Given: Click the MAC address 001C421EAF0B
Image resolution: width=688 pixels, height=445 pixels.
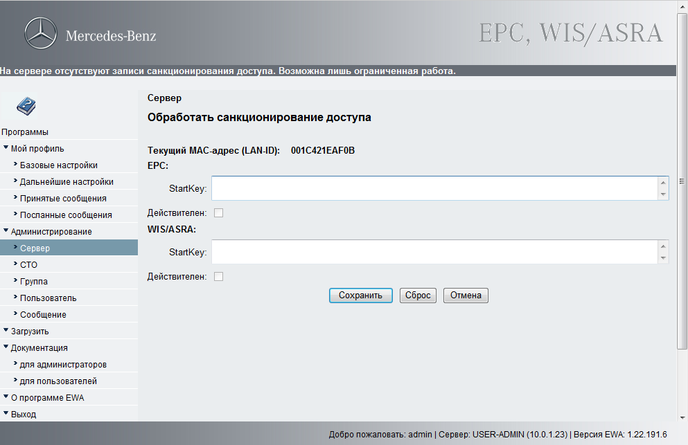Looking at the screenshot, I should click(323, 151).
